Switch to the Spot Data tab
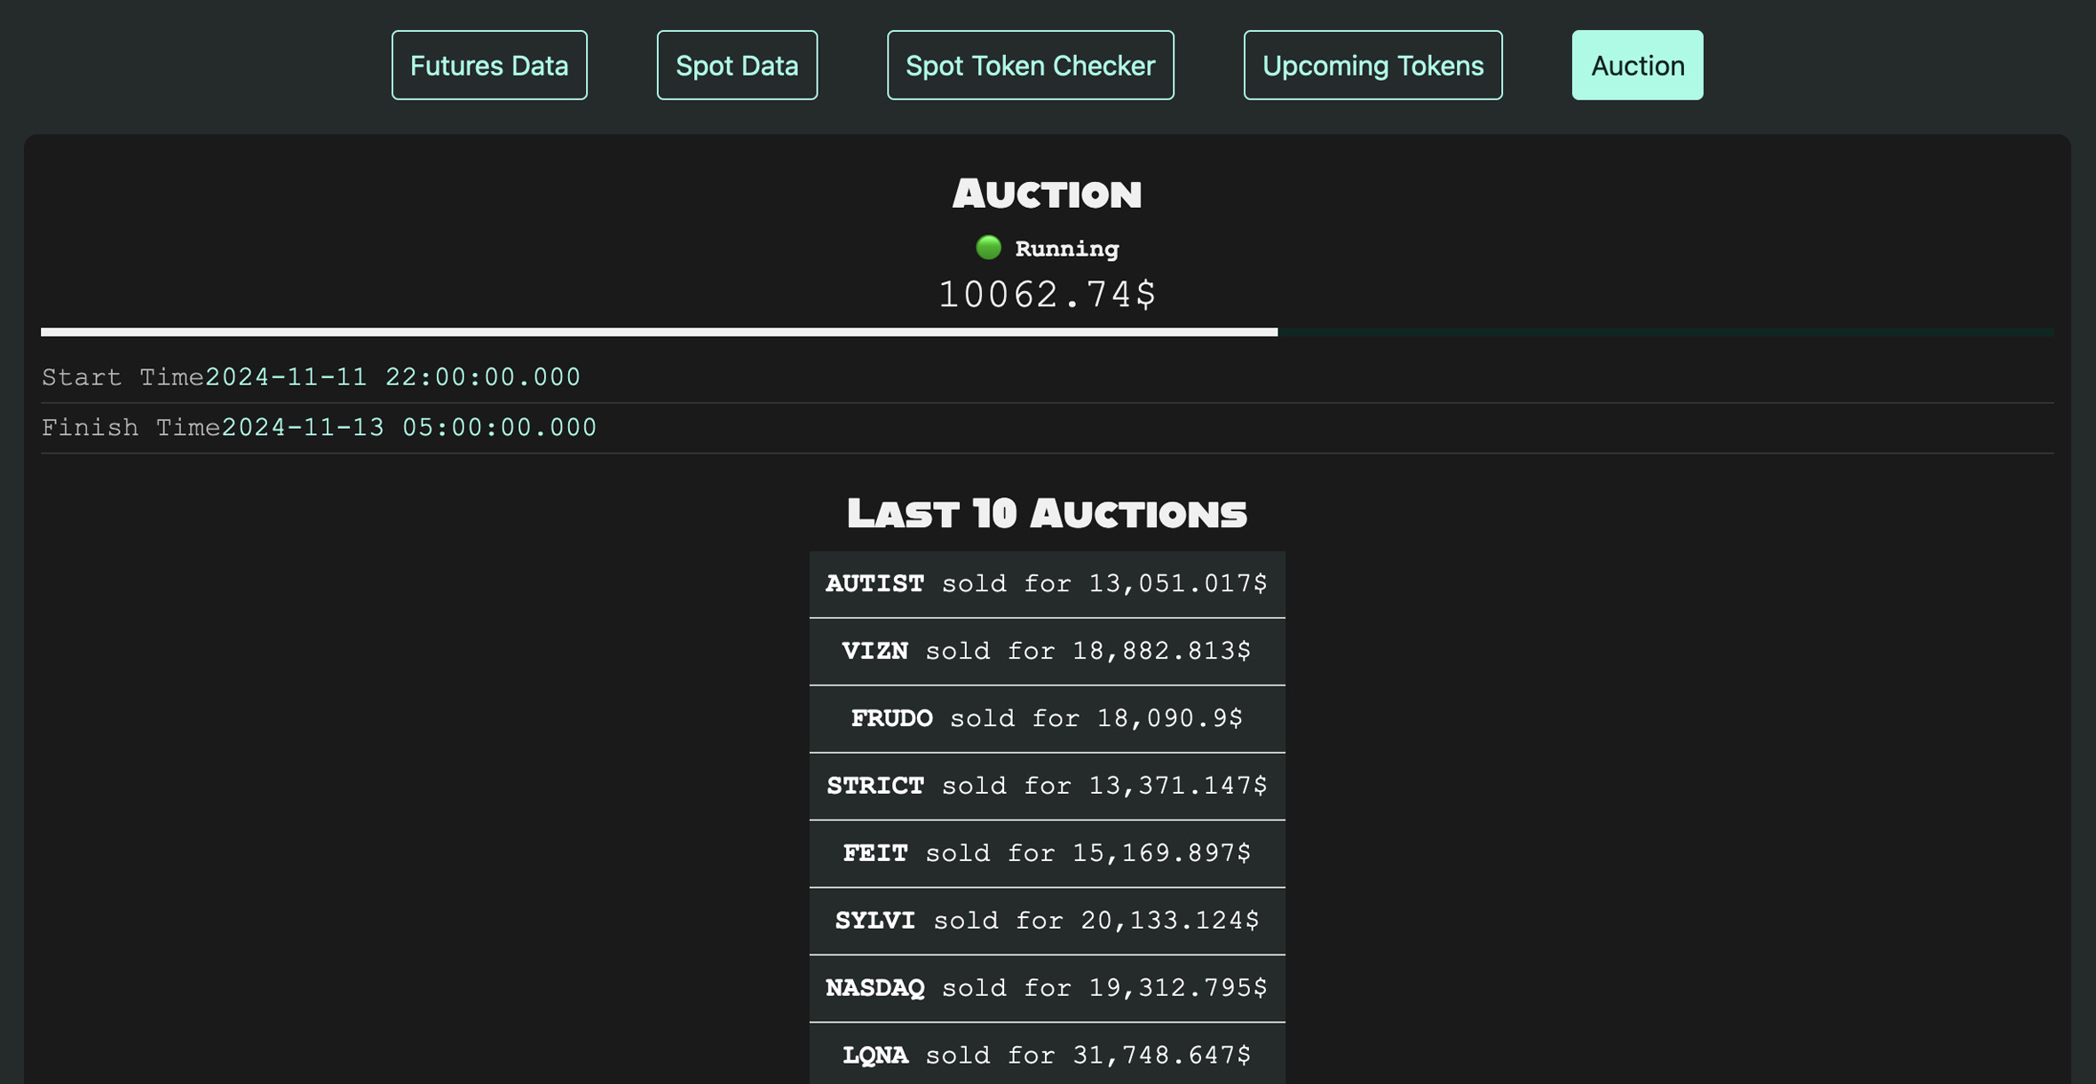 pyautogui.click(x=737, y=64)
